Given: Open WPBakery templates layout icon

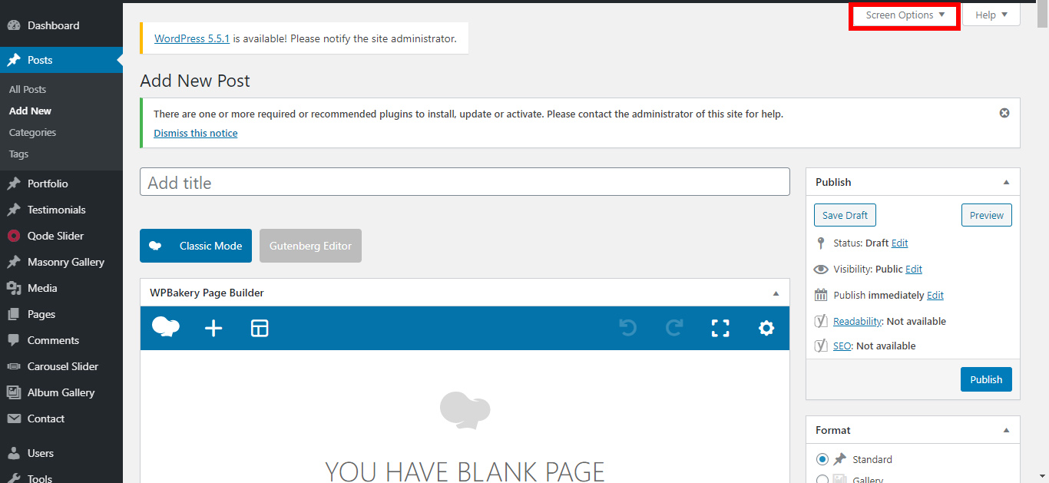Looking at the screenshot, I should tap(260, 329).
